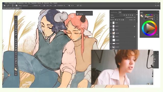This screenshot has width=163, height=92.
Task: Open the search magnifier in options bar
Action: pyautogui.click(x=156, y=6)
